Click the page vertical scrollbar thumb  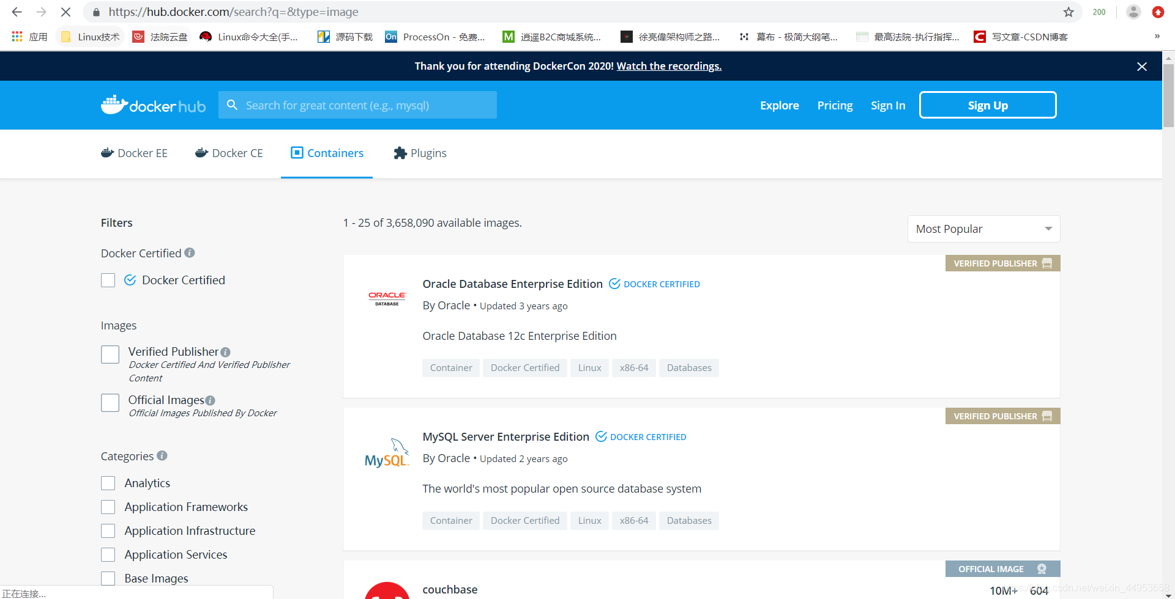pos(1168,95)
